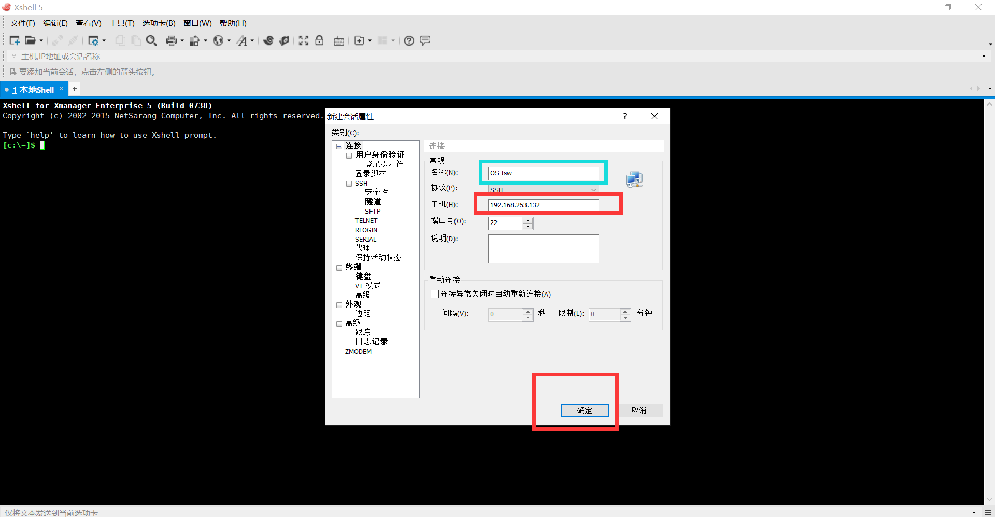Select TELNET in the category tree
The height and width of the screenshot is (517, 995).
pyautogui.click(x=366, y=220)
